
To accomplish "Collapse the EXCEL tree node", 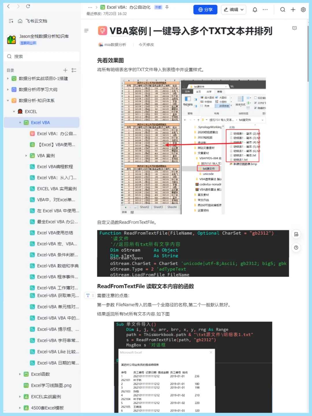I will click(x=14, y=111).
